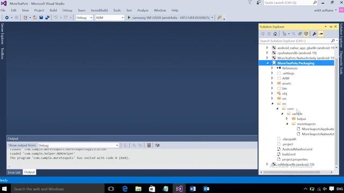Select the MoreTeaPots.NativeActivity project
Screen dimensions: 344x193
[x=306, y=58]
